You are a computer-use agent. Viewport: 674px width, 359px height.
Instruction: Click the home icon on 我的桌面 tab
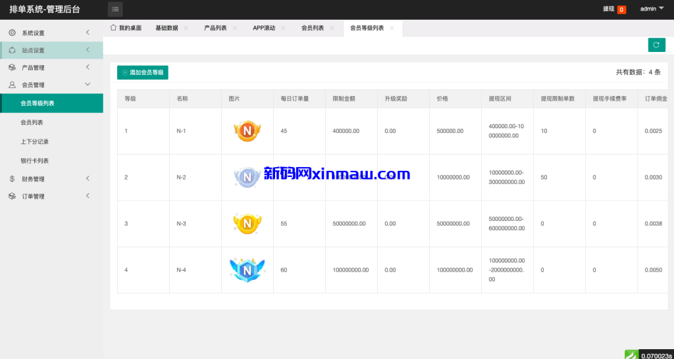[x=113, y=28]
